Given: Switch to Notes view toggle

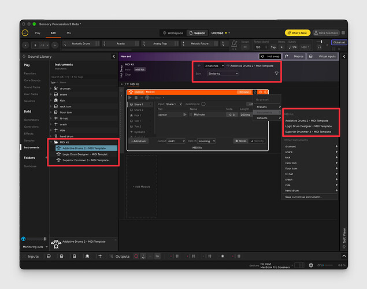Looking at the screenshot, I should point(241,141).
